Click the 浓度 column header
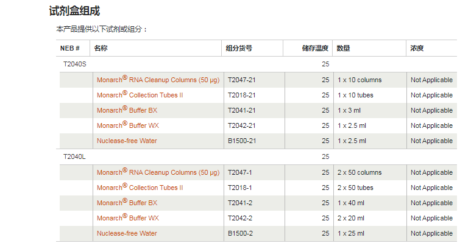The image size is (471, 246). 417,48
